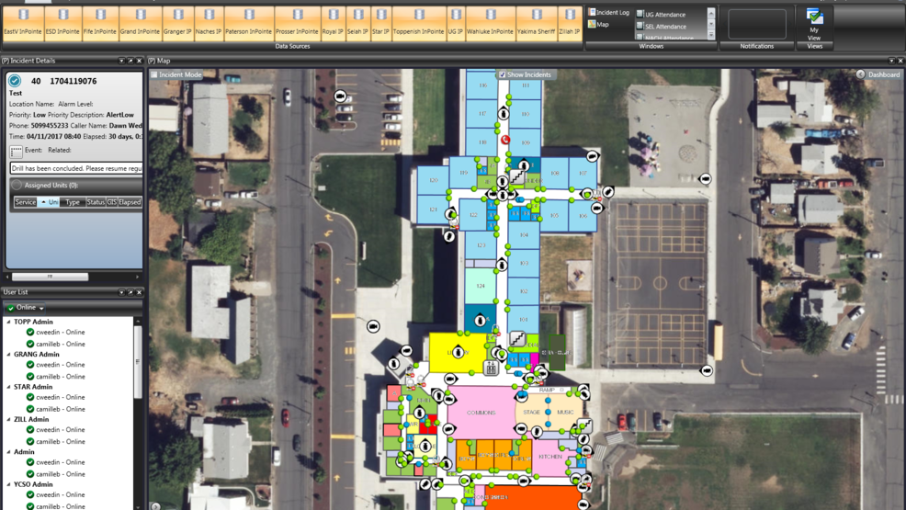Collapse the YCSO Admin group
Viewport: 906px width, 510px height.
coord(8,484)
